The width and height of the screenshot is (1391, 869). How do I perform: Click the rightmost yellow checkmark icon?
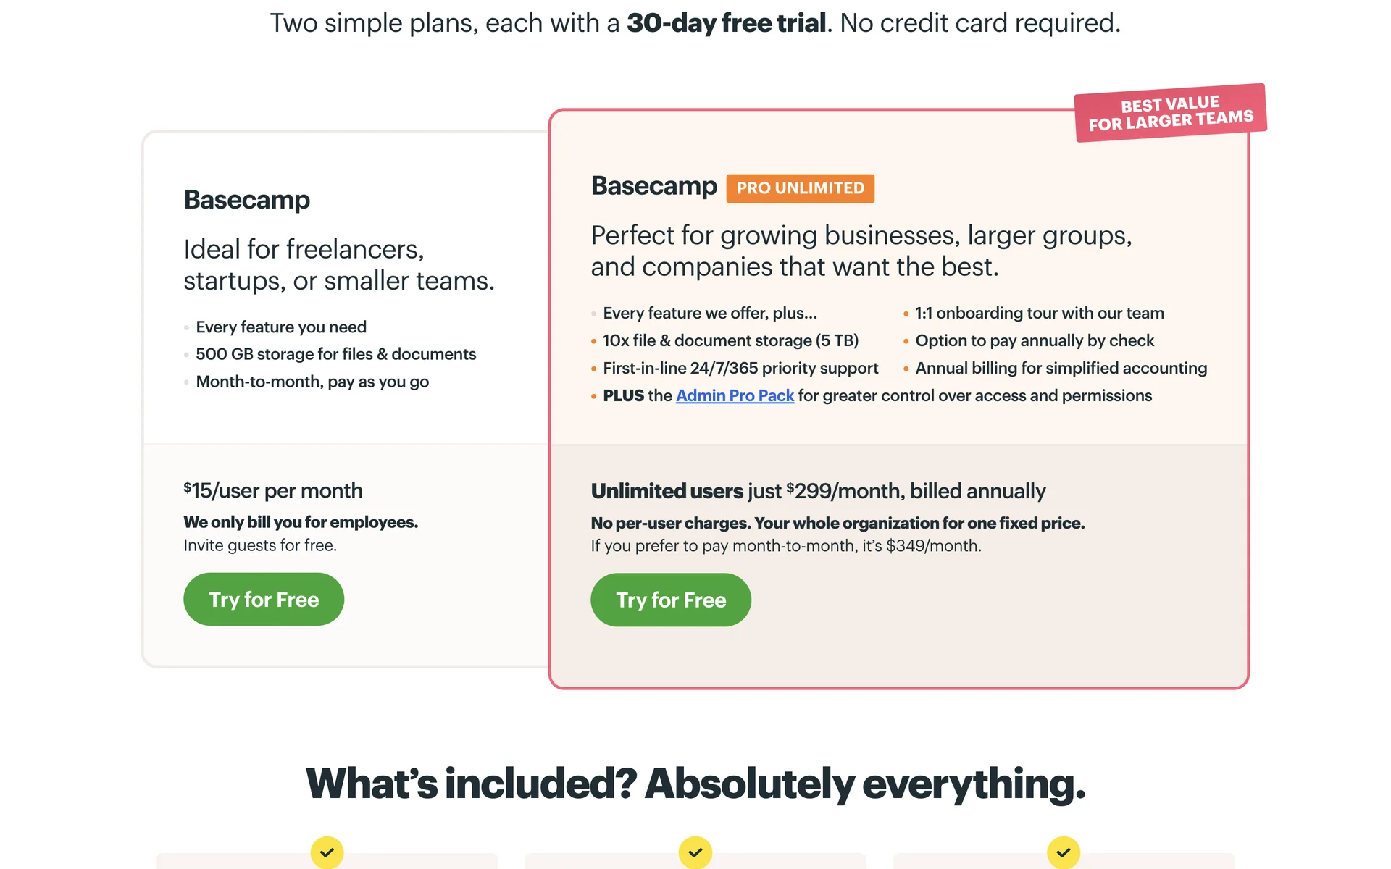(1063, 852)
